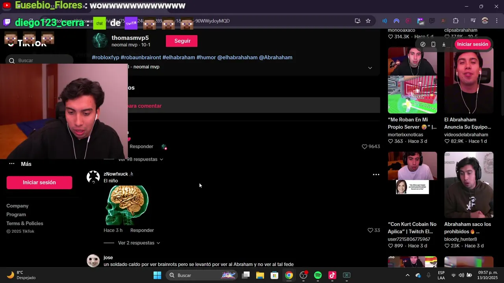
Task: Expand the video description chevron
Action: [370, 68]
